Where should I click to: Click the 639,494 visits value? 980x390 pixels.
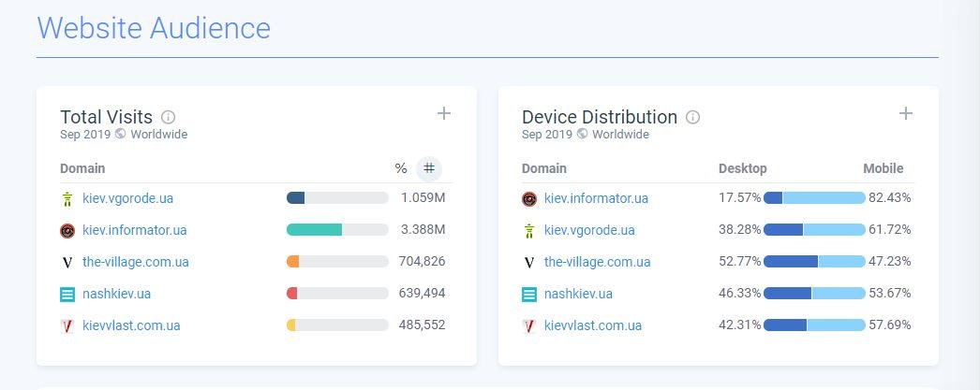pyautogui.click(x=422, y=294)
